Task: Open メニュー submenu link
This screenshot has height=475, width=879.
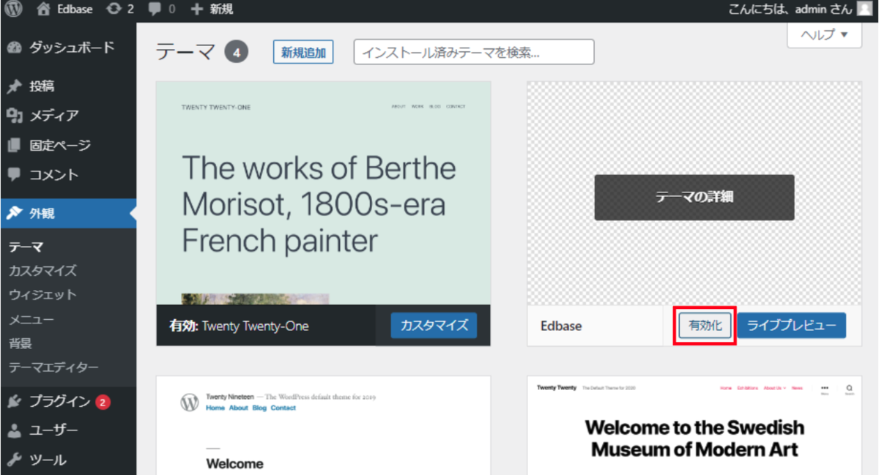Action: [x=31, y=319]
